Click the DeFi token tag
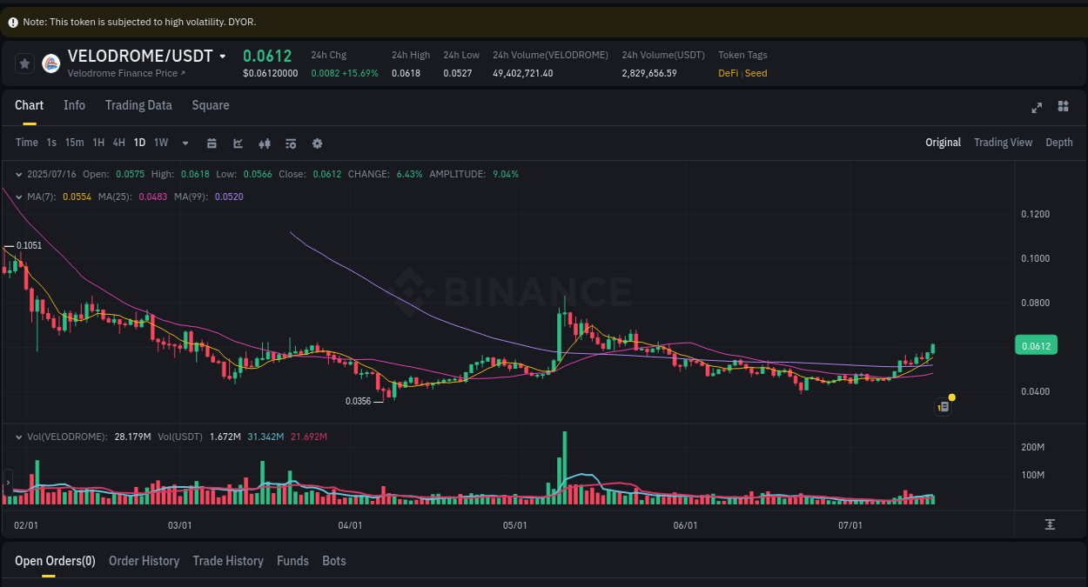The image size is (1088, 587). (x=728, y=73)
